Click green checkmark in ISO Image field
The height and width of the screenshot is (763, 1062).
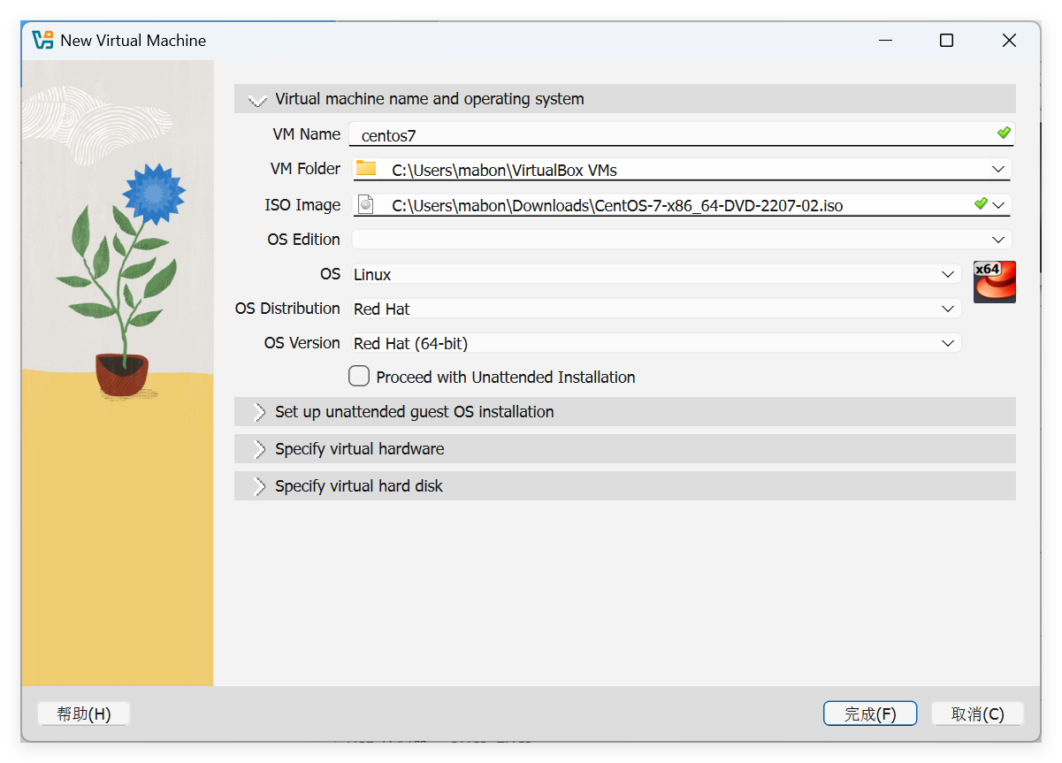(x=980, y=204)
